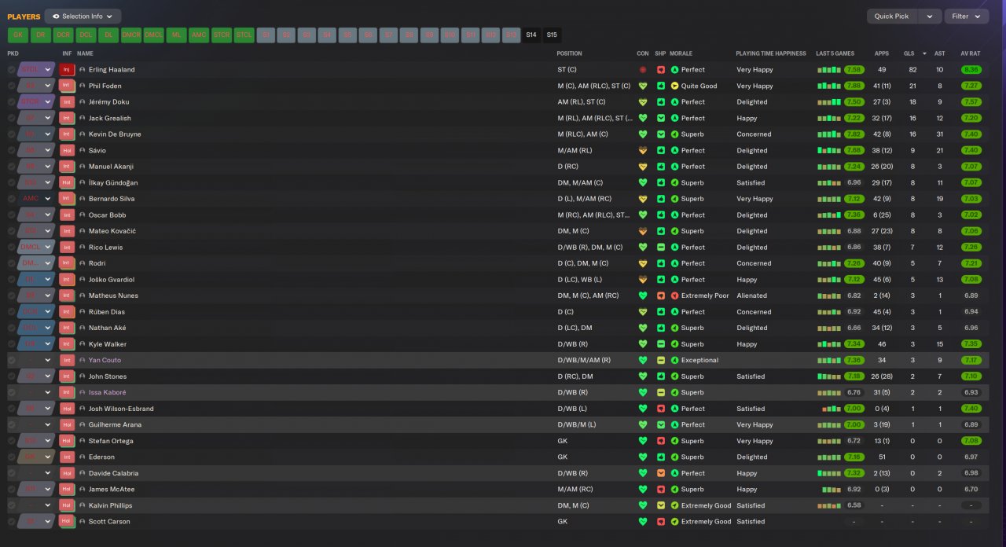Click Jack Grealish's condition heart icon
The image size is (1006, 547).
pyautogui.click(x=643, y=118)
